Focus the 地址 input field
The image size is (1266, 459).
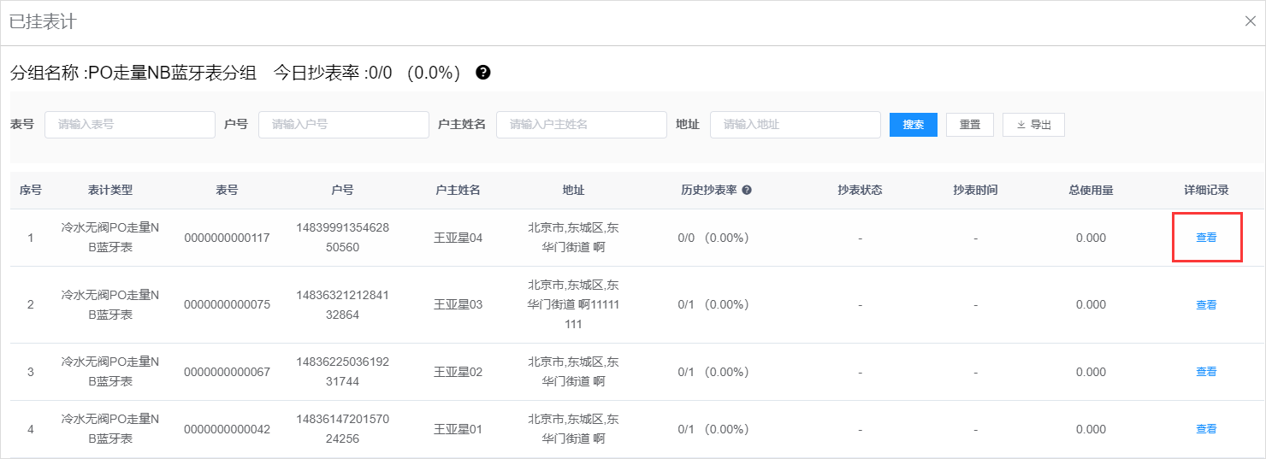click(796, 125)
